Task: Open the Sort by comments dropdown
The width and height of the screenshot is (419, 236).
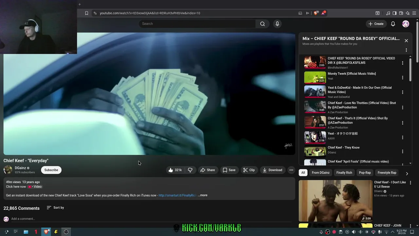Action: [55, 208]
